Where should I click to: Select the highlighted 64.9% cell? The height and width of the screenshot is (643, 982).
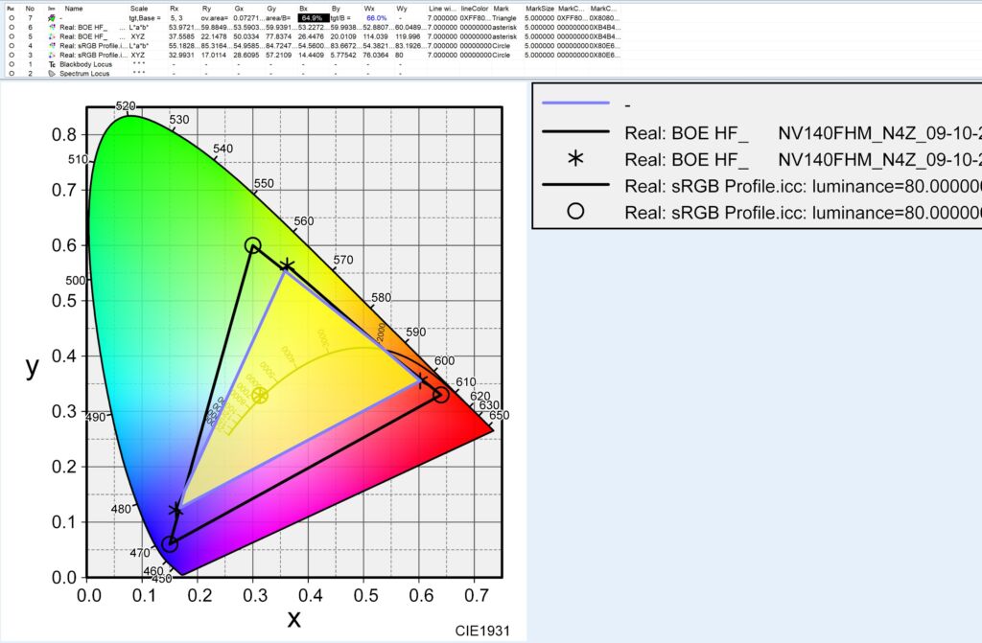[x=314, y=18]
